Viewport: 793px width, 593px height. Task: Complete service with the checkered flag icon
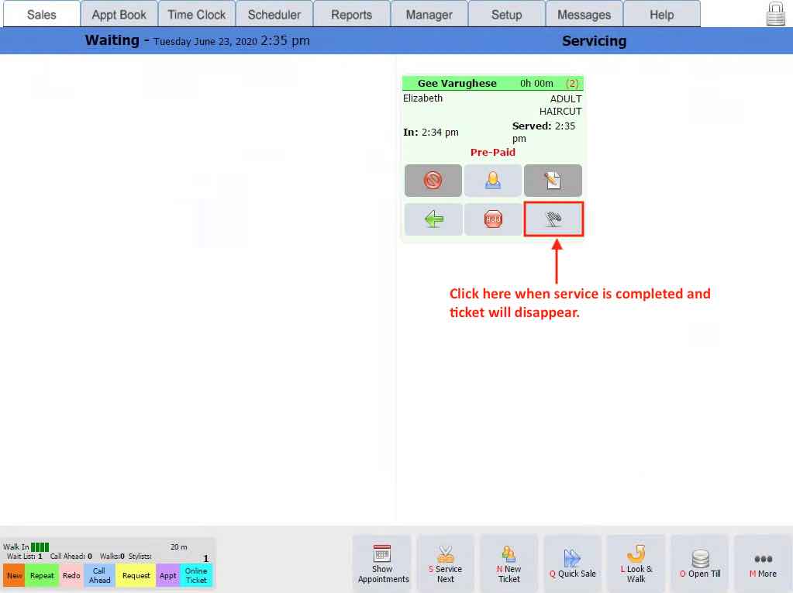(553, 219)
